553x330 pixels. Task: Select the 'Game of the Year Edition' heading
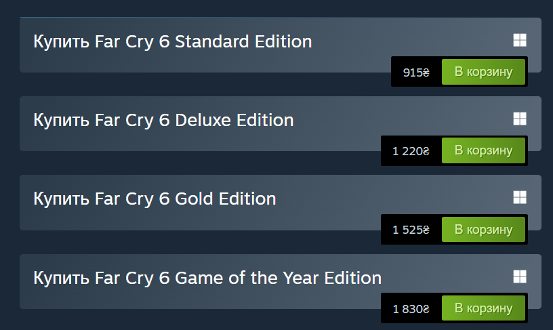207,278
